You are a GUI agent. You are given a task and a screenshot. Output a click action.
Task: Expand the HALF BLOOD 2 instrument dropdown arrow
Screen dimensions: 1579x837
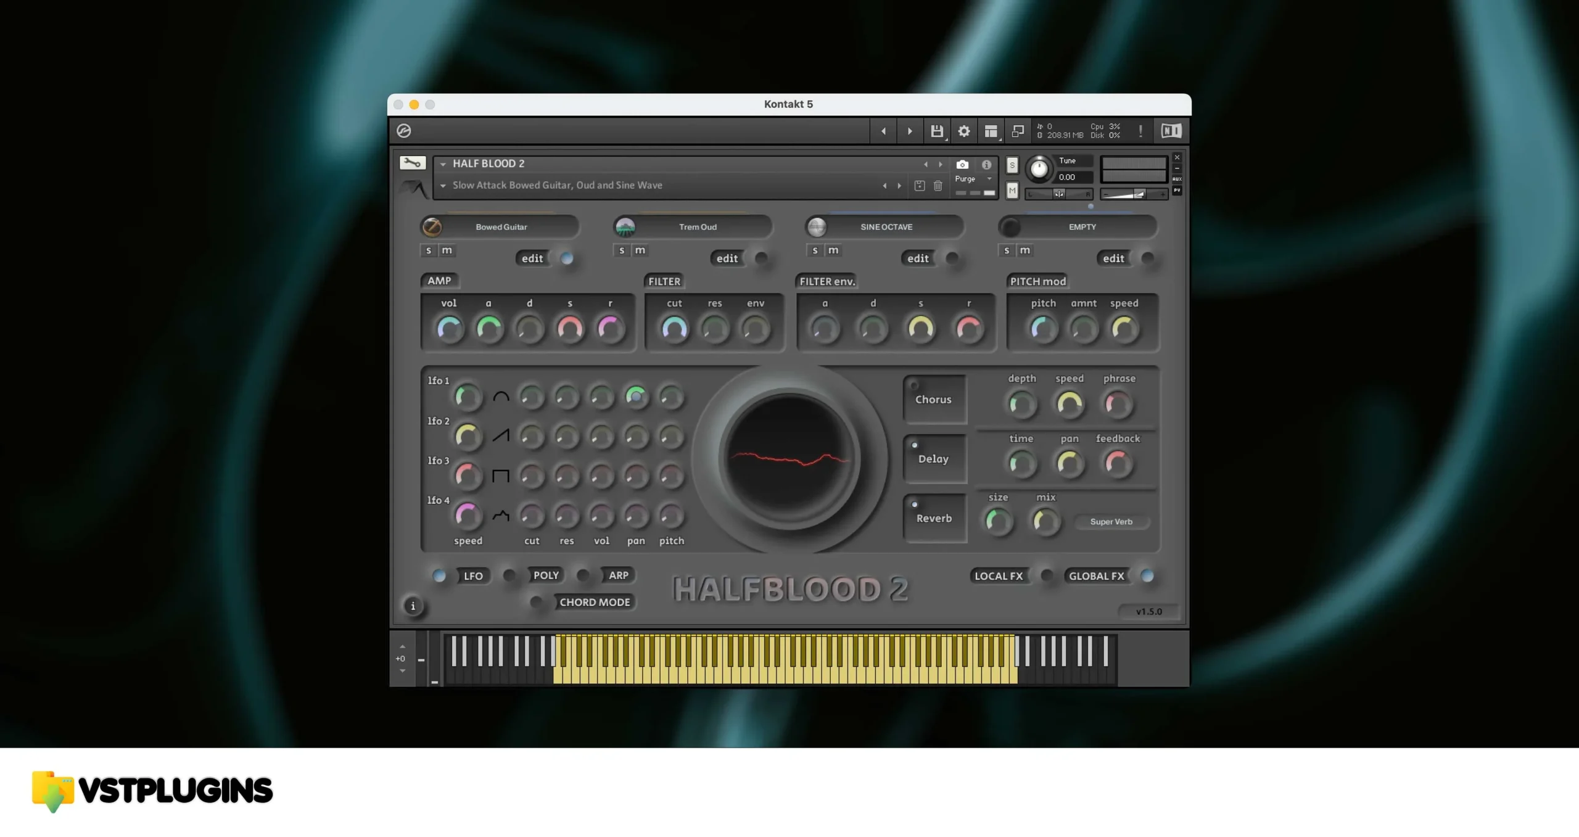pos(443,164)
